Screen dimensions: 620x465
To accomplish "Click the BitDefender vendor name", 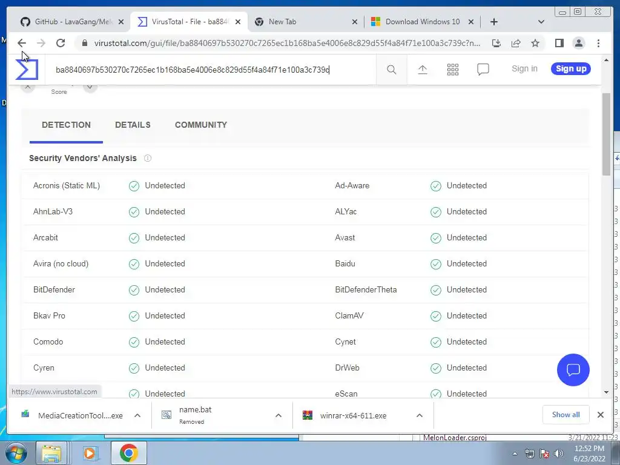I will click(x=54, y=290).
